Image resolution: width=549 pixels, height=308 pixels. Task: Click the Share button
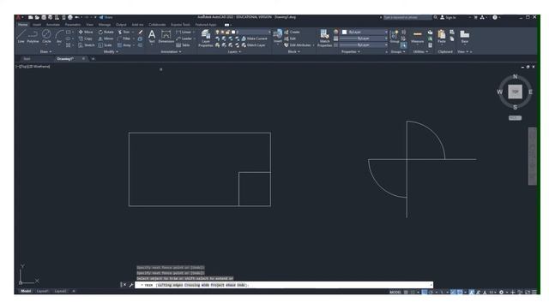(106, 17)
